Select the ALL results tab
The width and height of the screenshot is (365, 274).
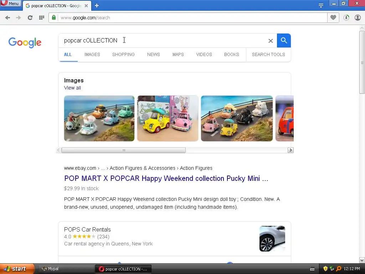tap(68, 55)
